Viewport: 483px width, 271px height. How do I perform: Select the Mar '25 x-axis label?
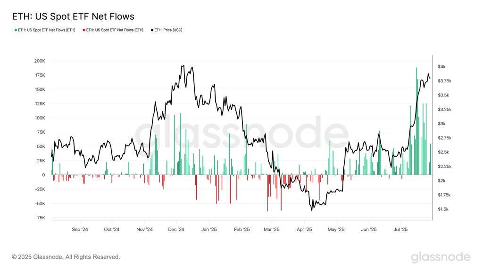272,229
